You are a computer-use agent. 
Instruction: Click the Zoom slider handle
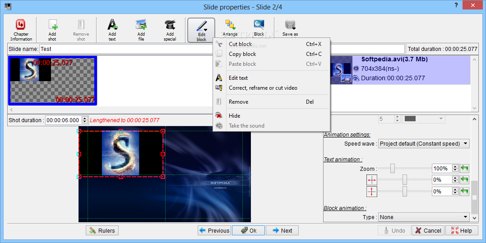click(393, 169)
